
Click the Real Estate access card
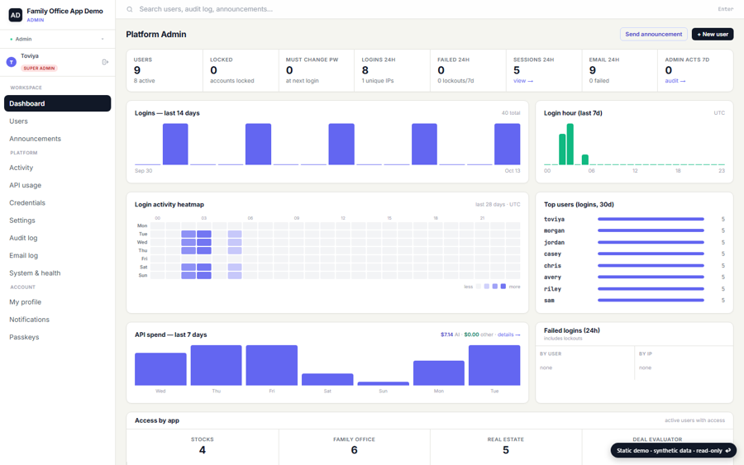(506, 447)
